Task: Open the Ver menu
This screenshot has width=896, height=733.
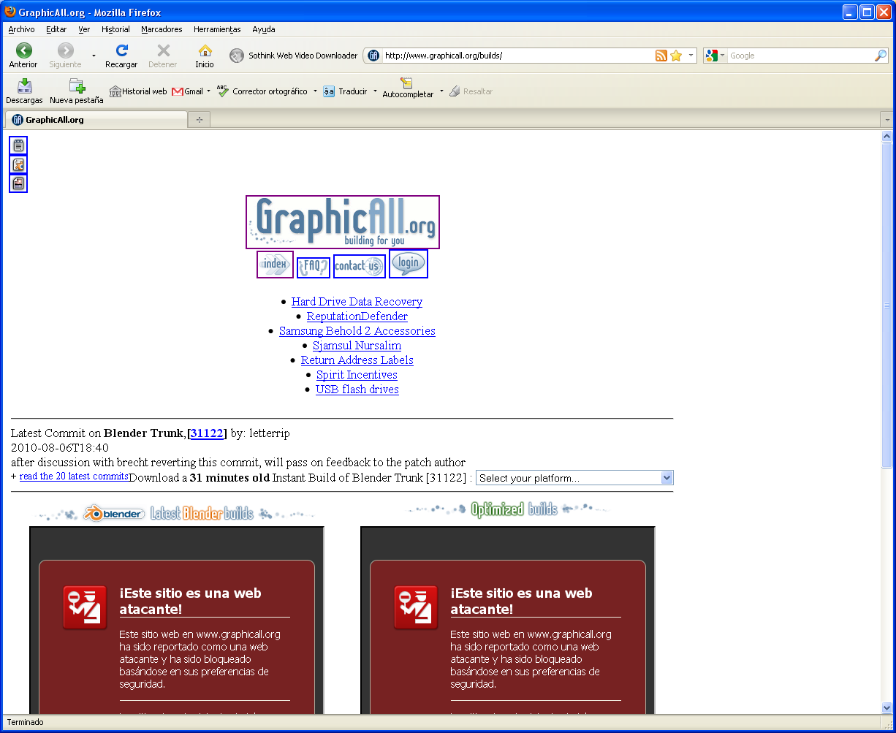Action: (x=84, y=29)
